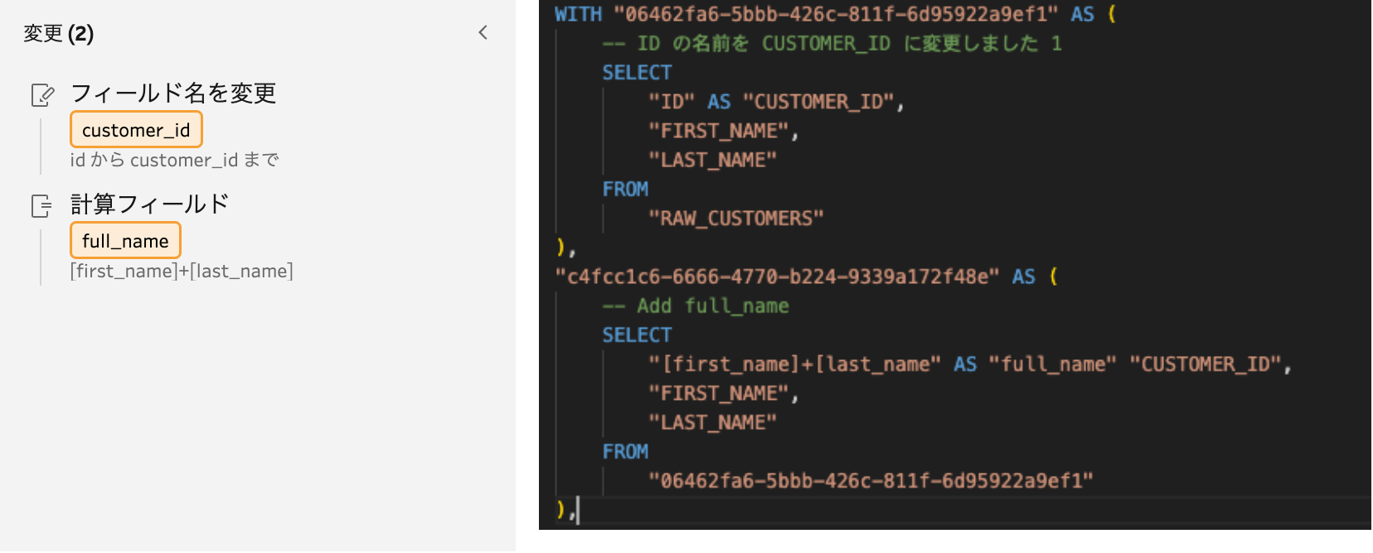The height and width of the screenshot is (553, 1373).
Task: Click the second SELECT keyword
Action: tap(637, 335)
